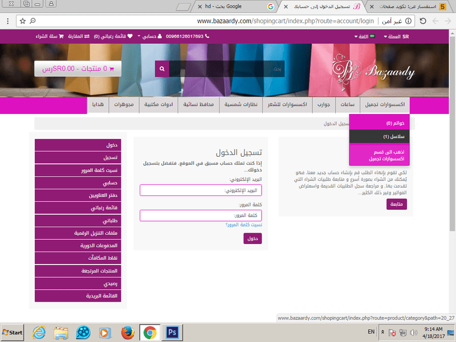Click the search magnifier button
This screenshot has width=456, height=342.
tap(162, 69)
